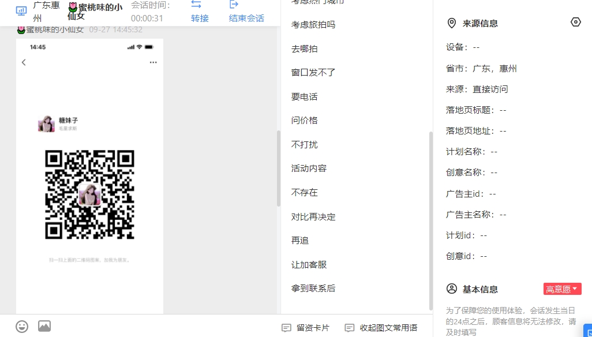This screenshot has width=592, height=337.
Task: Click the 会话时间 00:00:31 timer
Action: (151, 12)
